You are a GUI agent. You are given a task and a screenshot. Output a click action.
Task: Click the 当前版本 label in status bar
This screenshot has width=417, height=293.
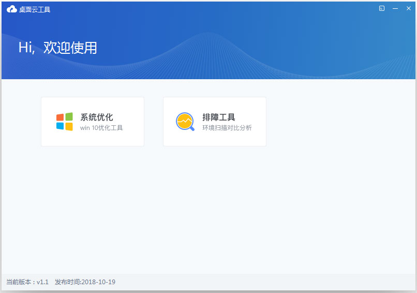20,282
